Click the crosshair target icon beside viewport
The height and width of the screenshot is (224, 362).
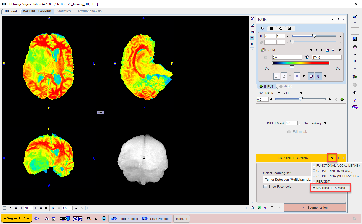coord(252,44)
